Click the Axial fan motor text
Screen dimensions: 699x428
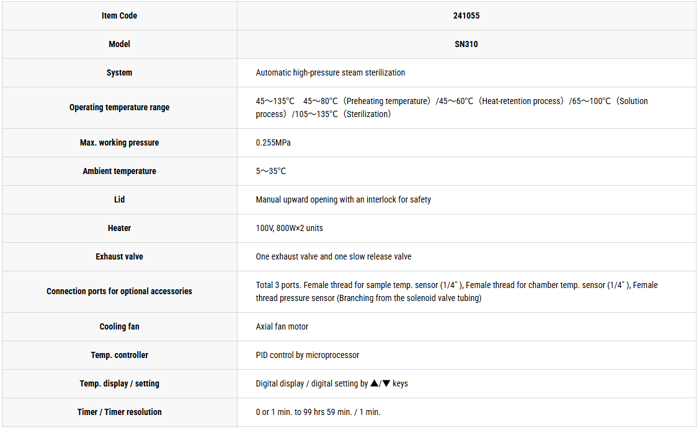[282, 326]
